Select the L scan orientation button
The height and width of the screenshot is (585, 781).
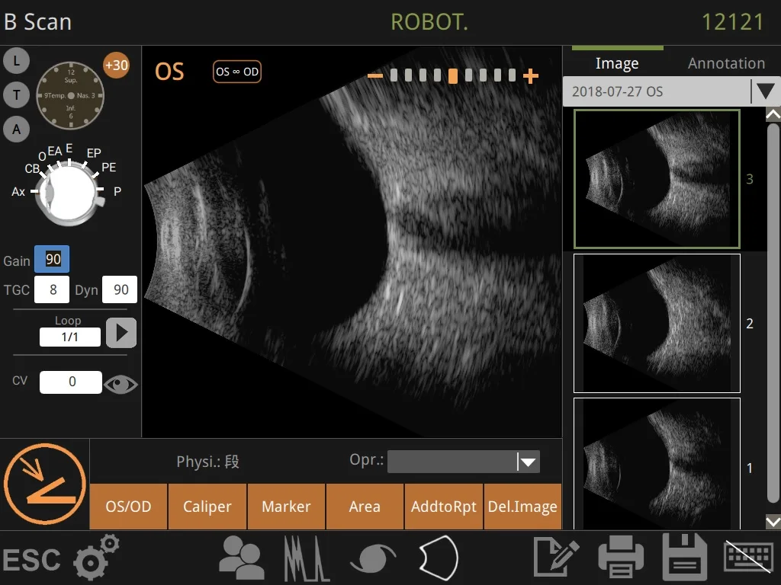click(x=16, y=60)
